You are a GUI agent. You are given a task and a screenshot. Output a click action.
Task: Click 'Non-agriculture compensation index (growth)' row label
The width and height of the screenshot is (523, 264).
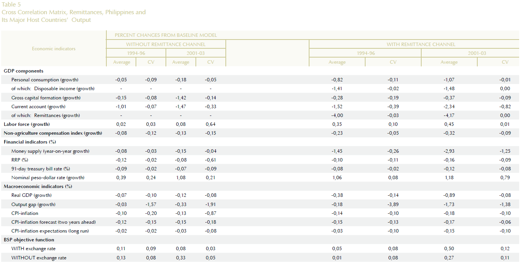53,133
